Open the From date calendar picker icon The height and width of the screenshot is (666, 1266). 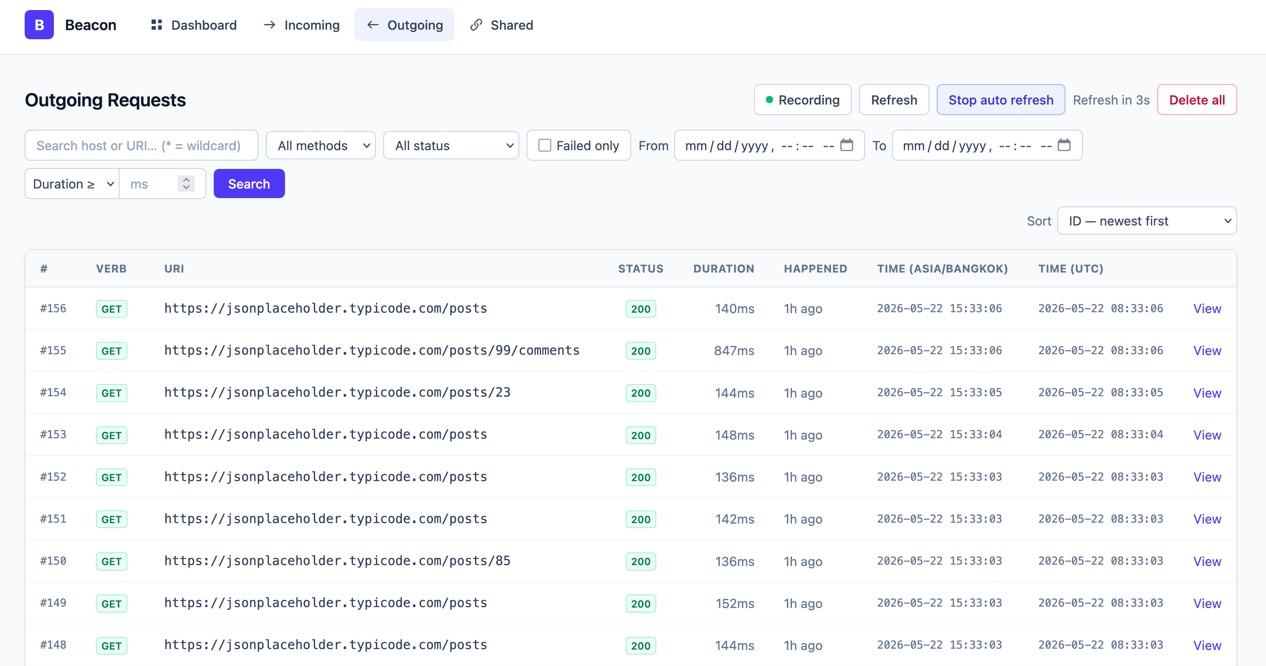point(846,145)
